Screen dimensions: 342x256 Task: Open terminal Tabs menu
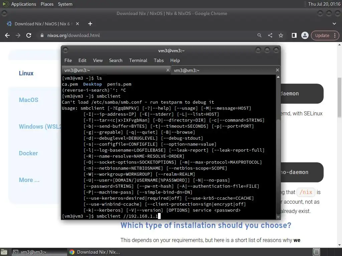[x=159, y=61]
